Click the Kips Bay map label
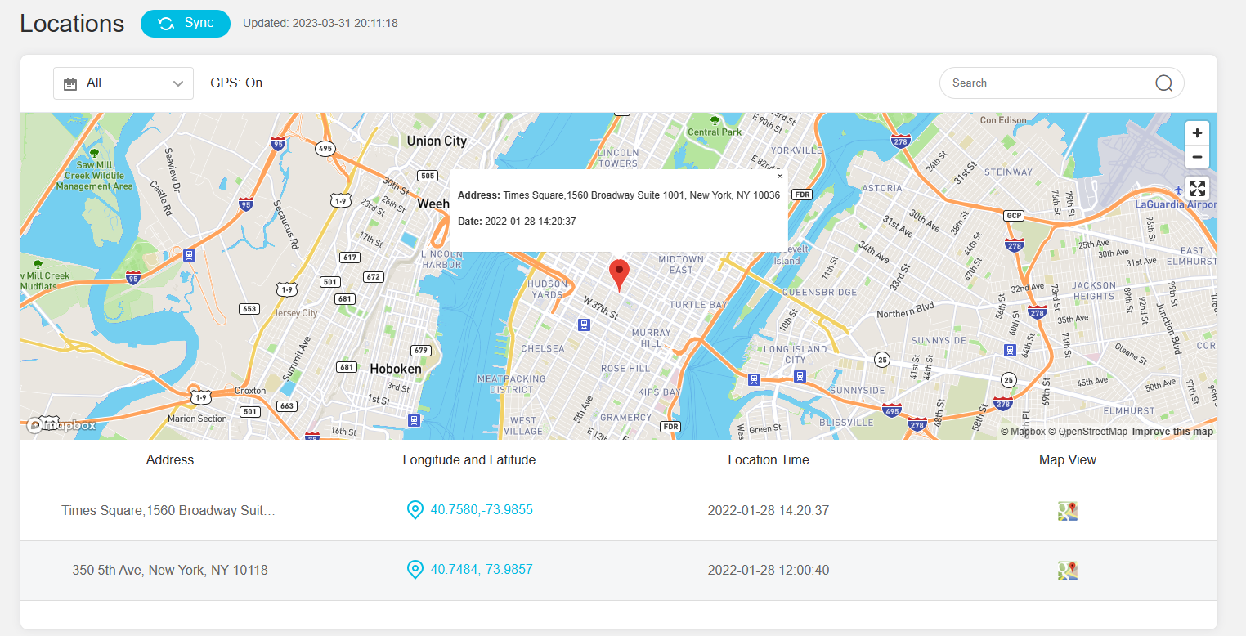 click(659, 392)
